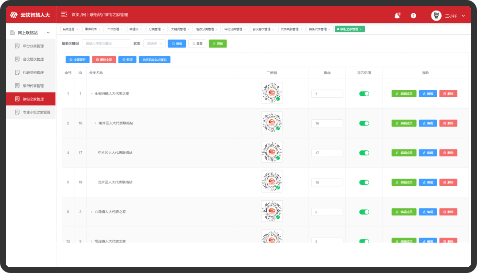
Task: Toggle enable switch for 白马镇人大代表之家
Action: click(364, 212)
